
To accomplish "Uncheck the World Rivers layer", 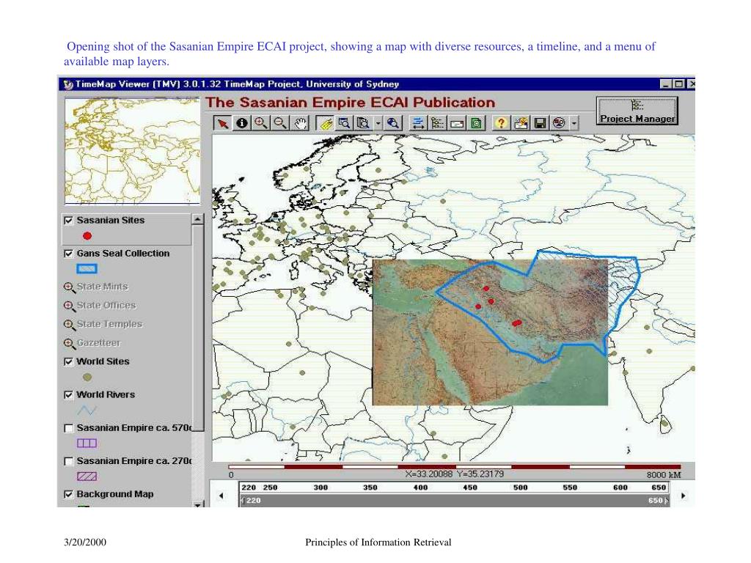I will [x=68, y=395].
